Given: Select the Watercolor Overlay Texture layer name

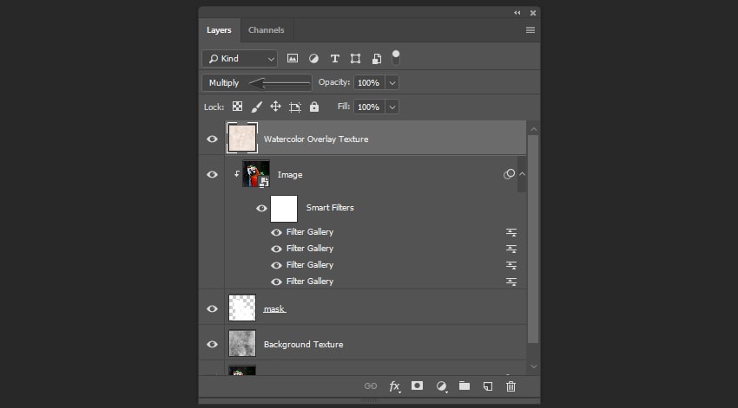Looking at the screenshot, I should (316, 139).
